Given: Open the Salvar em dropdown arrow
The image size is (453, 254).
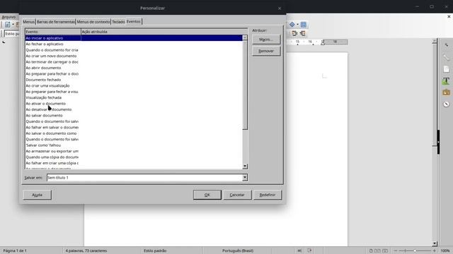Looking at the screenshot, I should [245, 177].
